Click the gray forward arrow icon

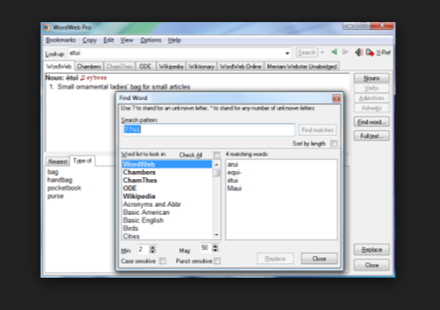point(345,52)
